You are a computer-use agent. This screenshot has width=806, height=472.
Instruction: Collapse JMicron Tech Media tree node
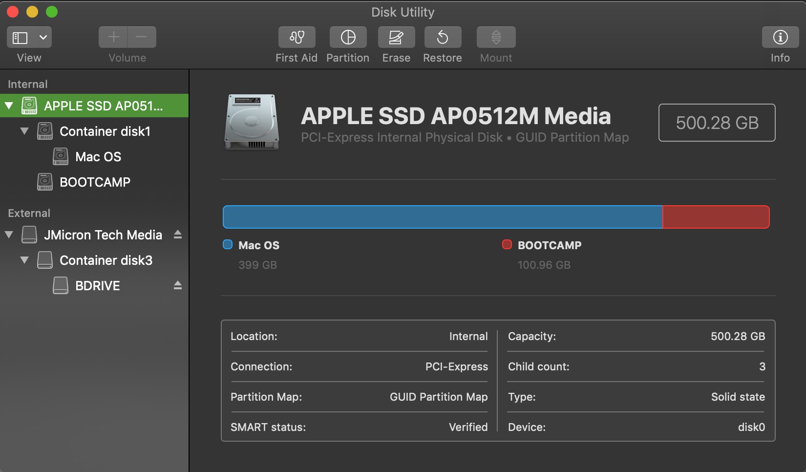click(x=9, y=235)
